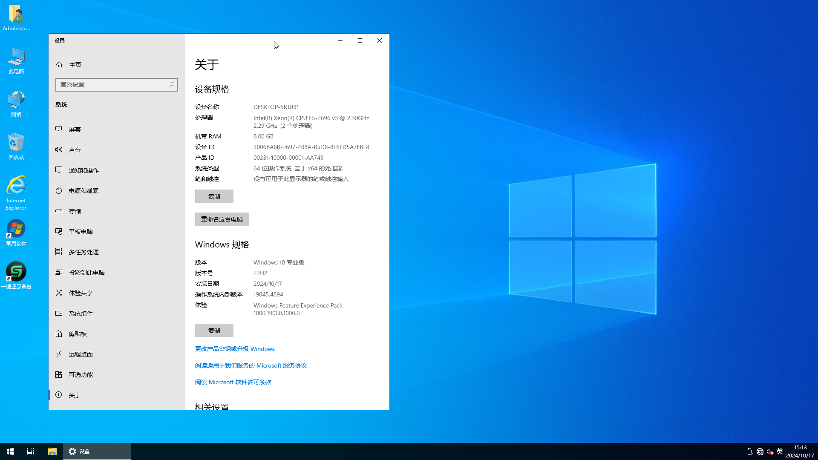Open 电源和睡眠 power icon
The height and width of the screenshot is (460, 818).
click(x=59, y=190)
